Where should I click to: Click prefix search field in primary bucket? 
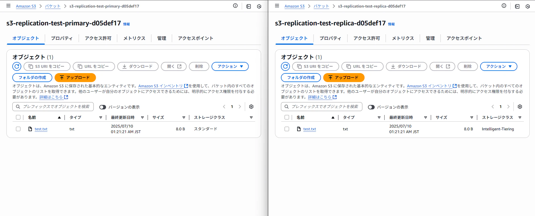tap(53, 107)
